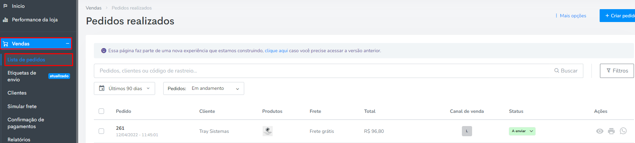The width and height of the screenshot is (635, 143).
Task: Click the magnifier icon beside Buscar
Action: [x=556, y=71]
